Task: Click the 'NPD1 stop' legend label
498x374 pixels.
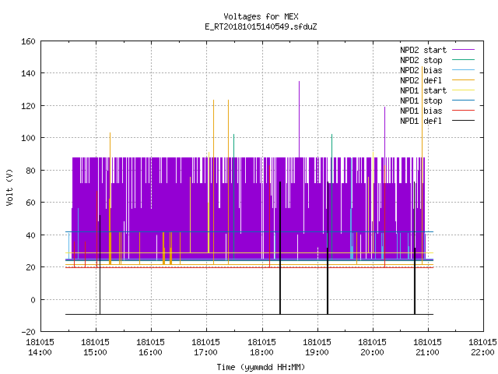Action: pyautogui.click(x=421, y=101)
